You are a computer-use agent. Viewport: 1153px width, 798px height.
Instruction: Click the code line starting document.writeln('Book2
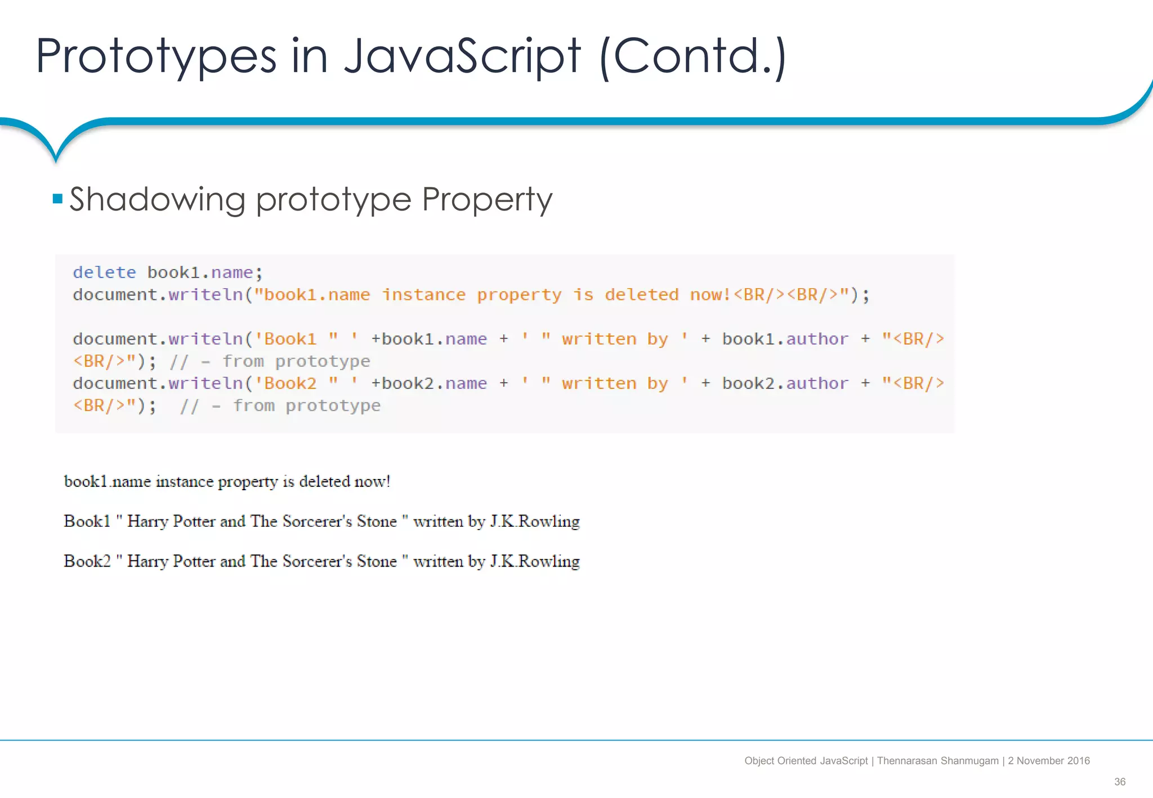(x=508, y=383)
